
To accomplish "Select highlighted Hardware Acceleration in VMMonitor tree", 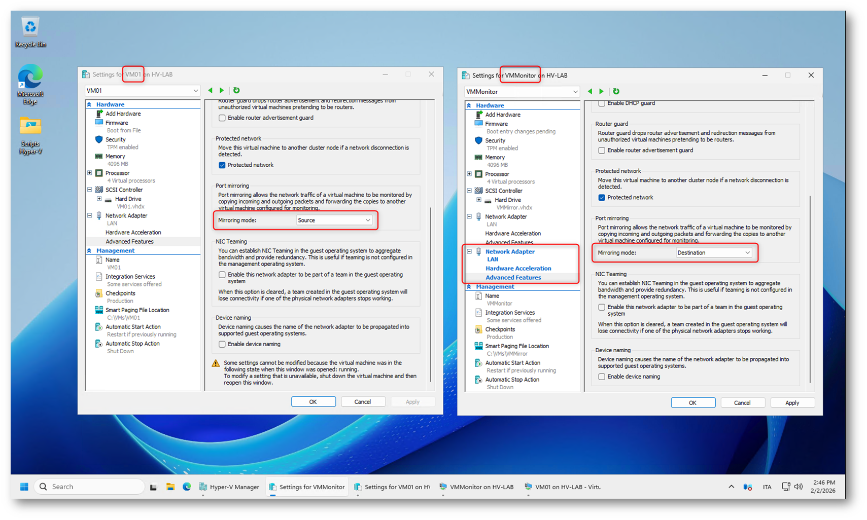I will [x=518, y=269].
